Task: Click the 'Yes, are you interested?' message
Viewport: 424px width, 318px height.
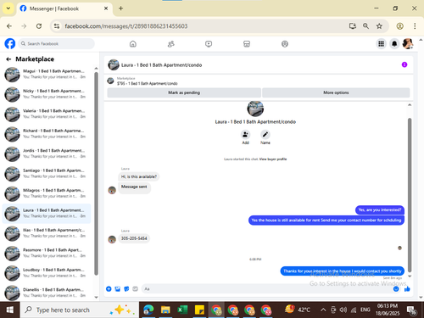Action: pos(380,209)
